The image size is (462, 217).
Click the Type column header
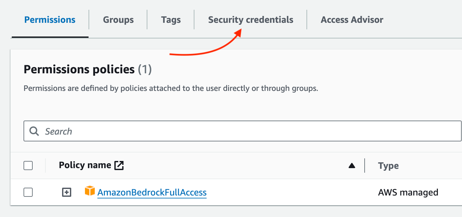click(388, 166)
